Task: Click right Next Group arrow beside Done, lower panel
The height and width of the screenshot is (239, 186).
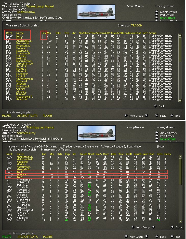Action: (x=153, y=227)
